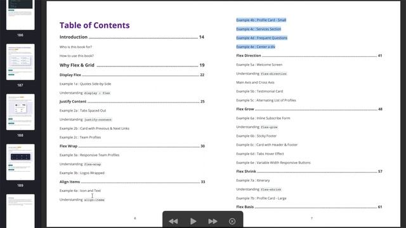Image resolution: width=406 pixels, height=228 pixels.
Task: Open Understanding flex-direction entry
Action: pos(261,73)
